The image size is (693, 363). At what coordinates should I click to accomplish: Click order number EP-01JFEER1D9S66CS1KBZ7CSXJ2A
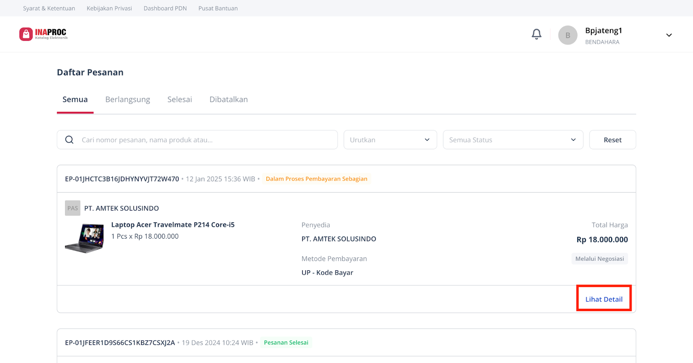click(120, 343)
